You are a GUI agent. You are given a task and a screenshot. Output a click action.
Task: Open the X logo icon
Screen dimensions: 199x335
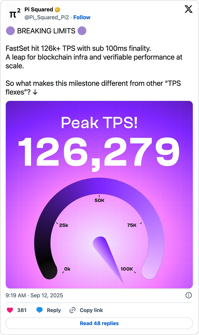click(x=188, y=9)
